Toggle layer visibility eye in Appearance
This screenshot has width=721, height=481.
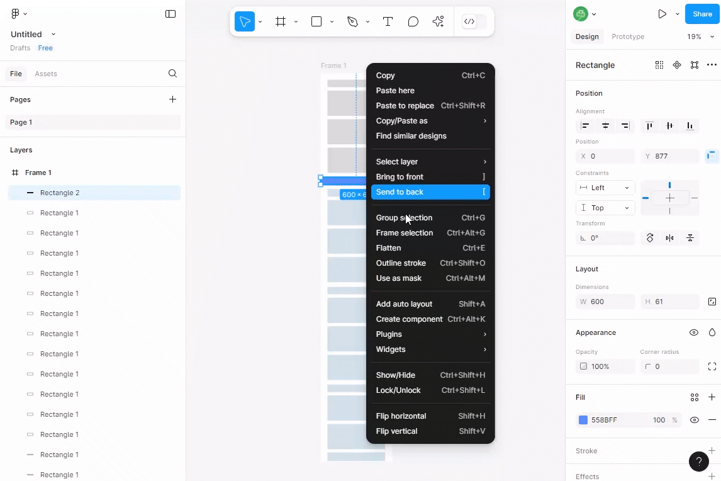[694, 332]
